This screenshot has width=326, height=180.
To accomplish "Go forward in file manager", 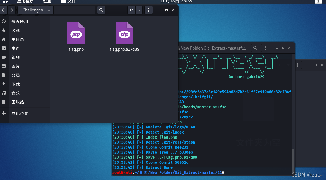I will point(11,10).
